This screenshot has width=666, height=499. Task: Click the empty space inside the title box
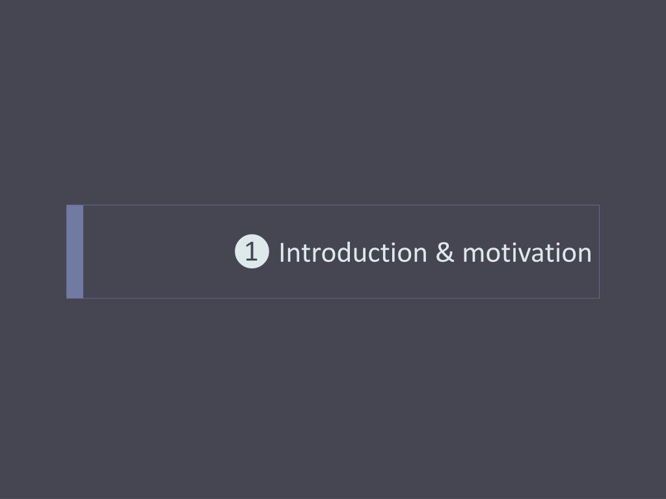click(x=157, y=251)
